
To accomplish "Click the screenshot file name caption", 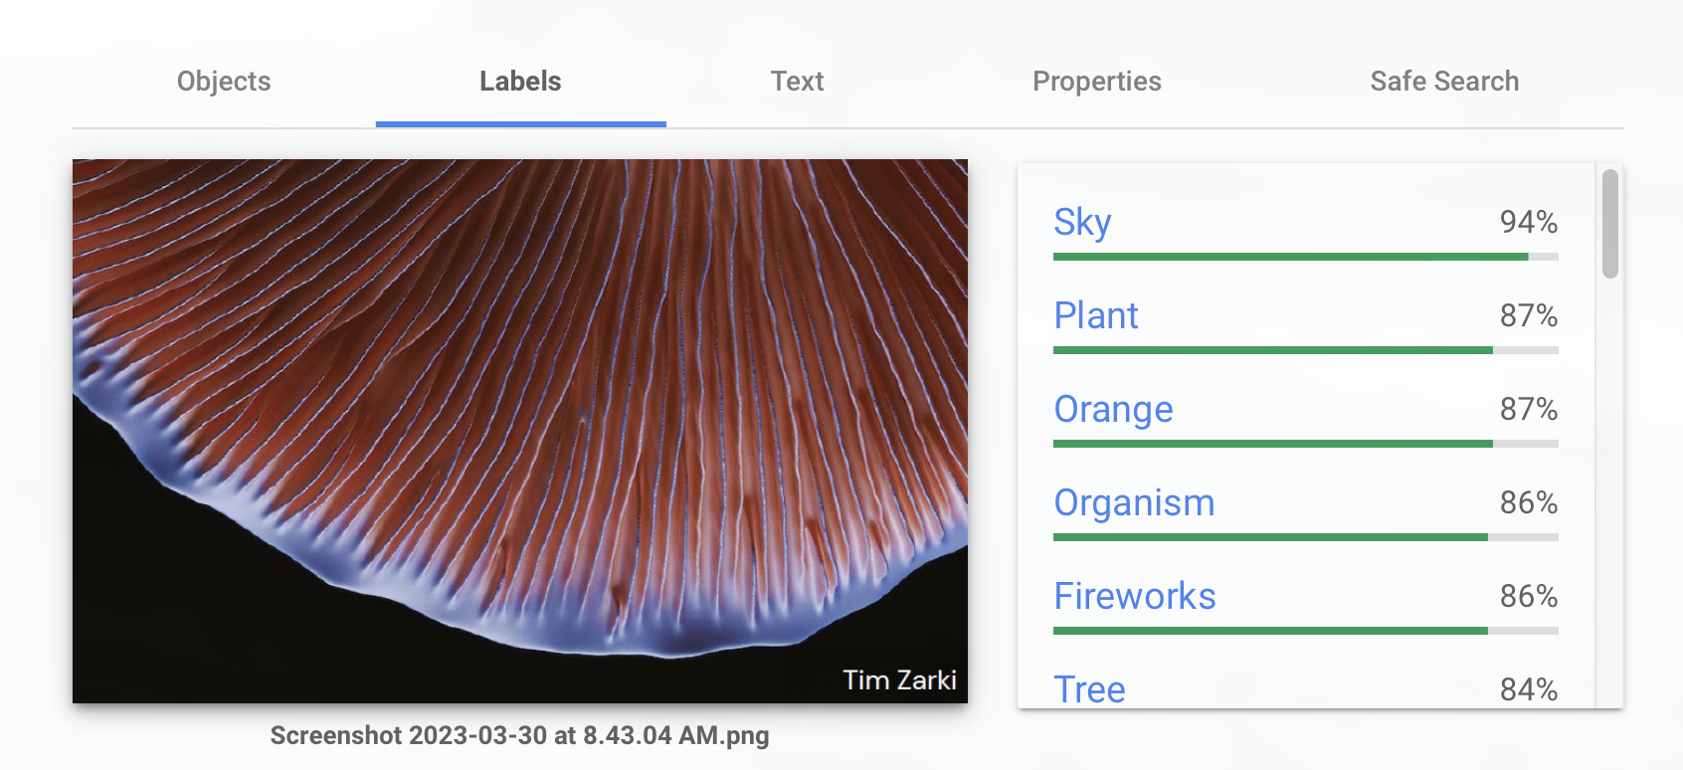I will click(x=519, y=736).
